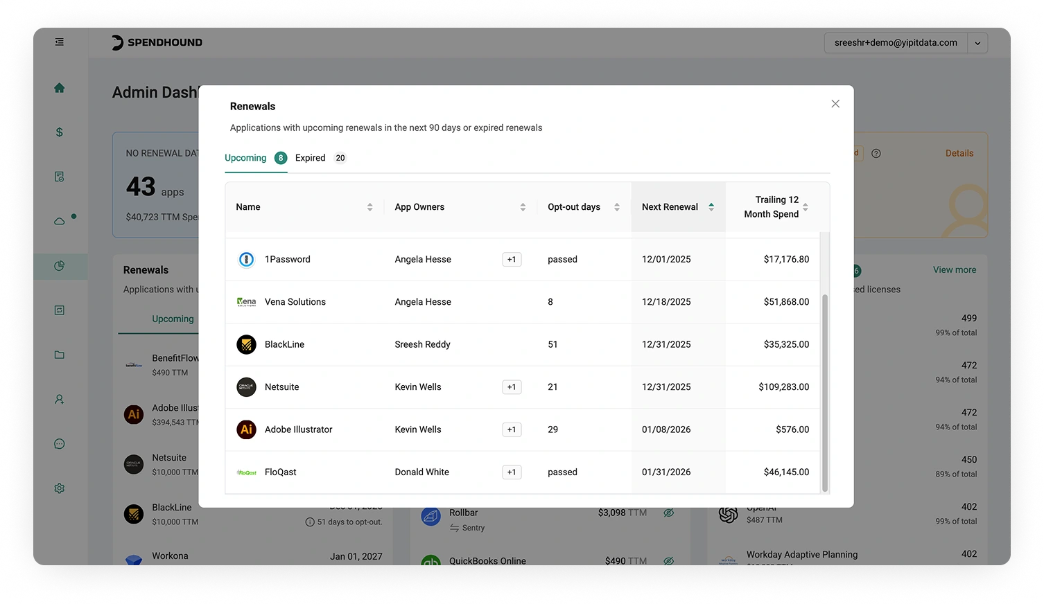Click 01/31/2026 renewal date
Viewport: 1044px width, 604px height.
click(x=666, y=472)
